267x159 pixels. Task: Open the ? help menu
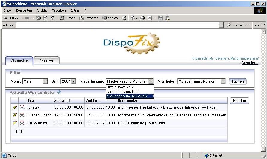[85, 10]
